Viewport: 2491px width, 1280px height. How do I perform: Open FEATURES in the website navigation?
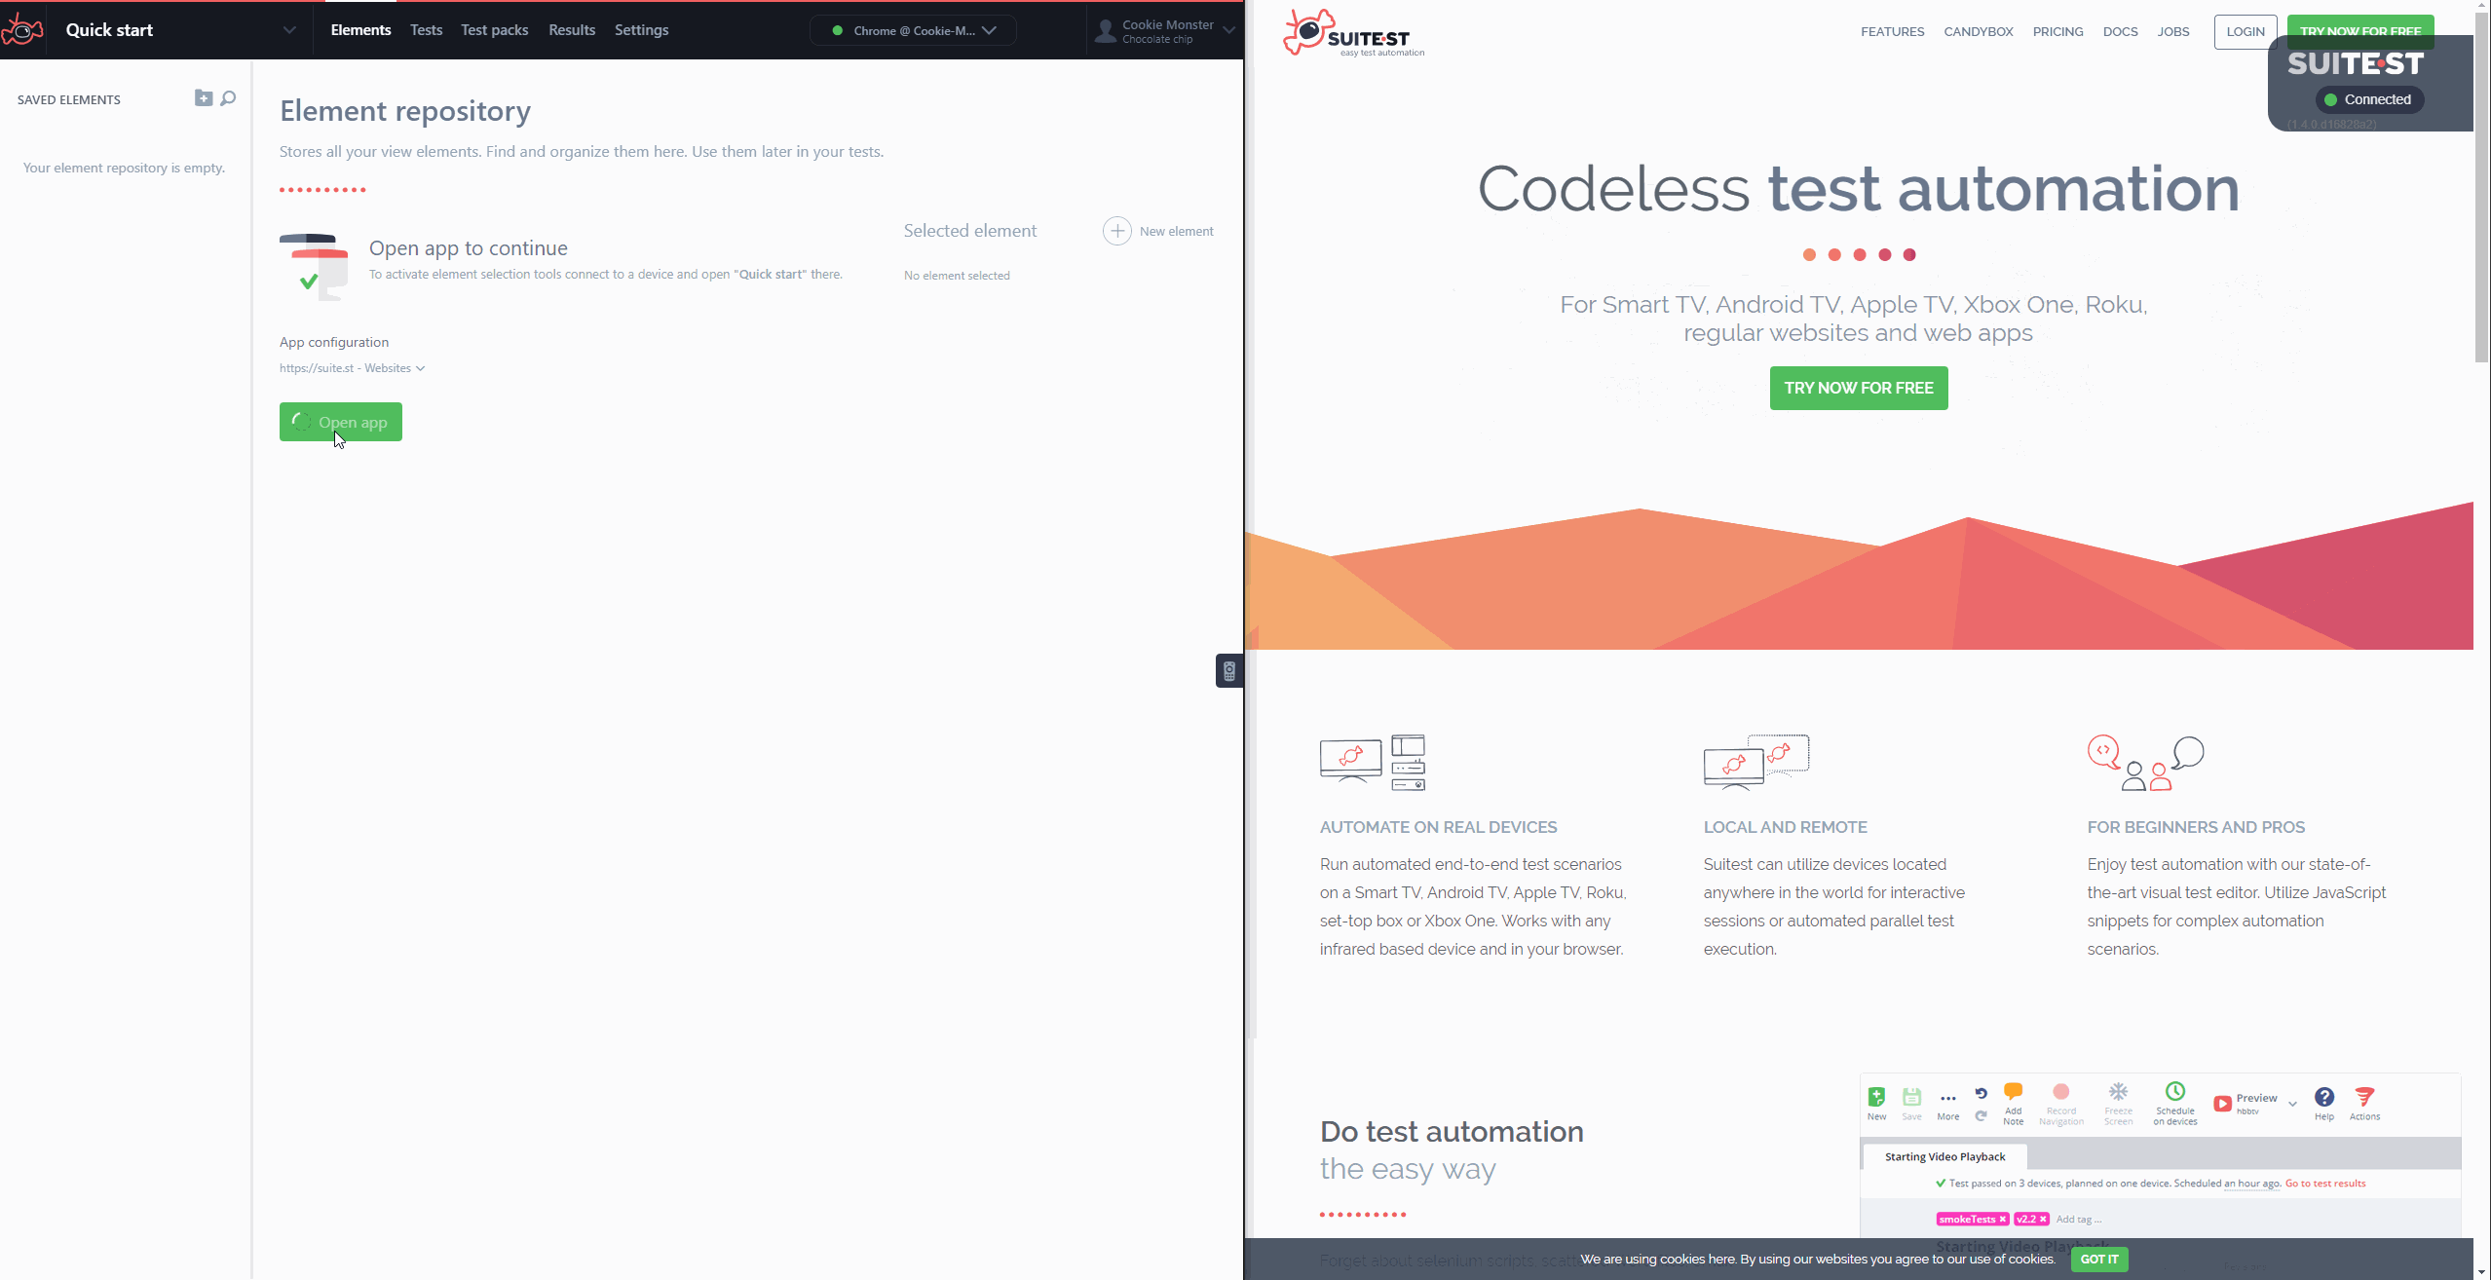pyautogui.click(x=1892, y=31)
